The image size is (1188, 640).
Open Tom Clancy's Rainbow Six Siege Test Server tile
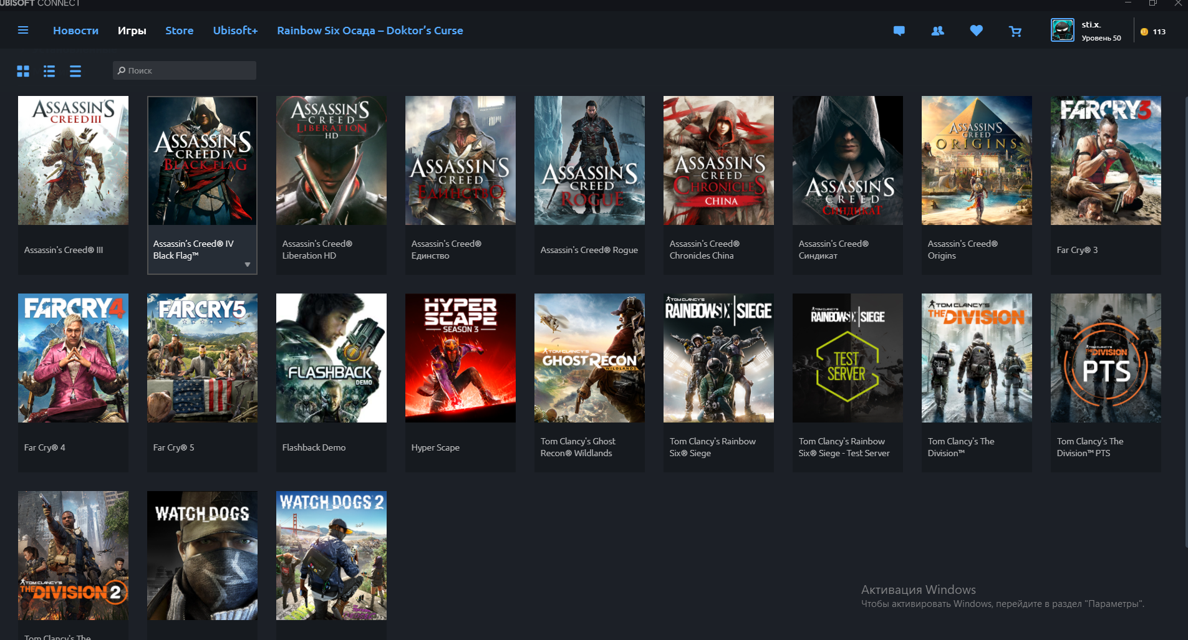847,358
